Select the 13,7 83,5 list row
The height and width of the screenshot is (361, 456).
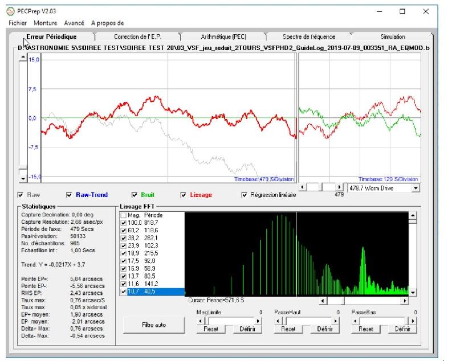152,276
